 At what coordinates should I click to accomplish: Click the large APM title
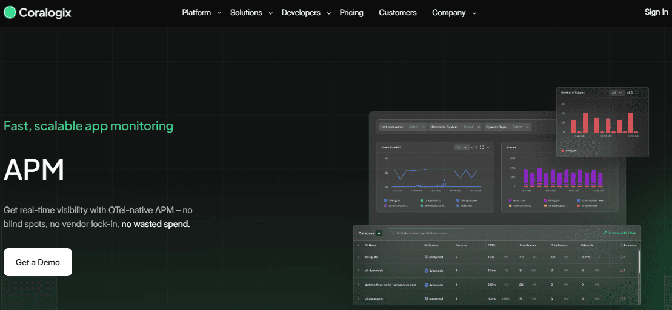(34, 170)
